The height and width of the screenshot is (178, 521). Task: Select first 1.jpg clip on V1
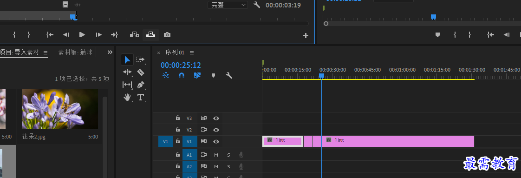click(x=283, y=141)
